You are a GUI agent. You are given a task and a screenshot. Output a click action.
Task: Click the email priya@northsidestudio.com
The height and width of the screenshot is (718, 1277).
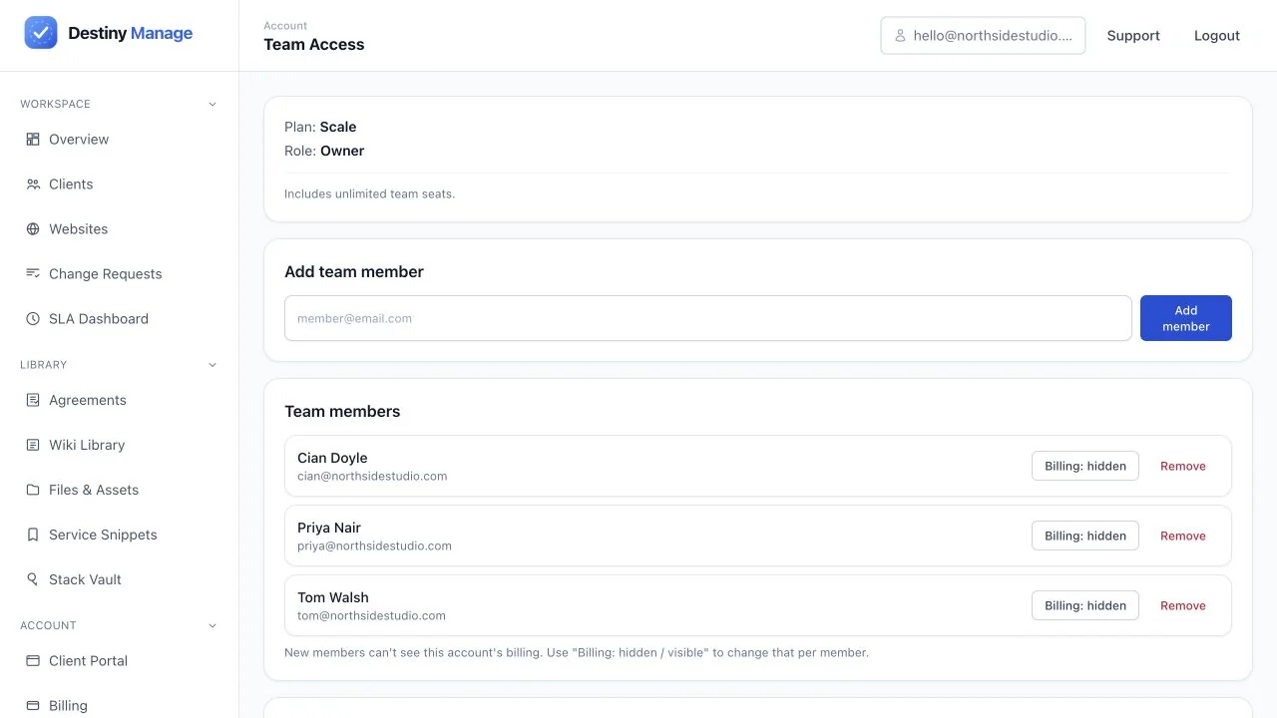[x=374, y=546]
